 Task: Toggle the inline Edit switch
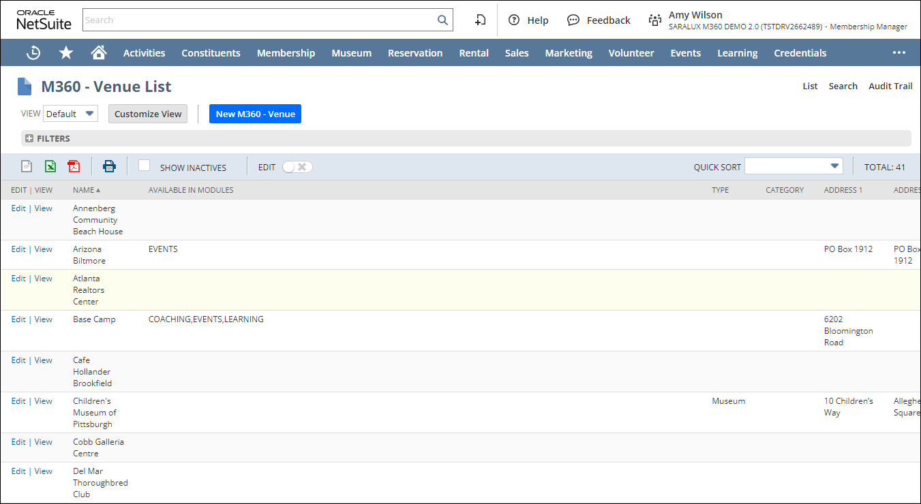tap(297, 167)
